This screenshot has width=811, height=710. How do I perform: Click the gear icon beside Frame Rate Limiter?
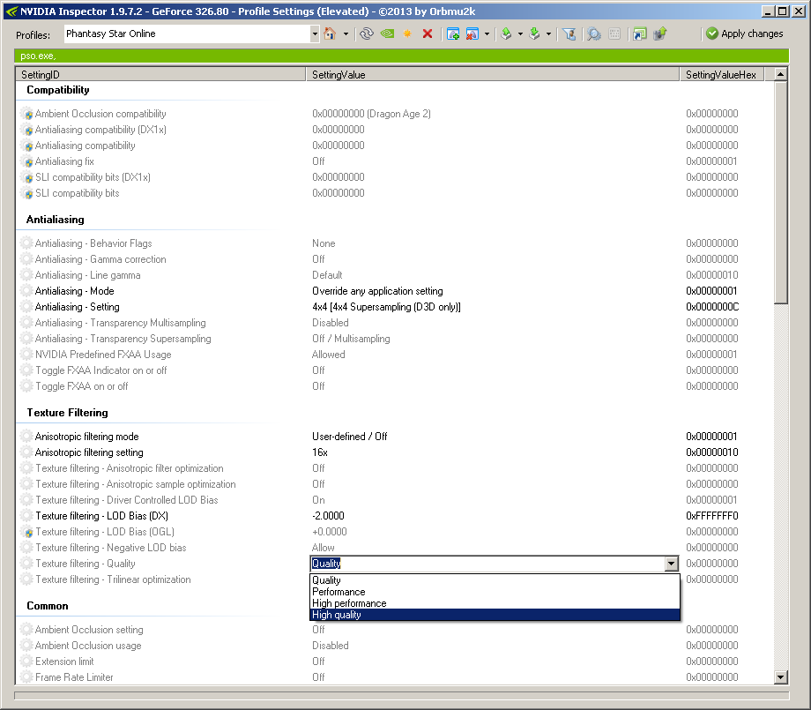pos(27,676)
